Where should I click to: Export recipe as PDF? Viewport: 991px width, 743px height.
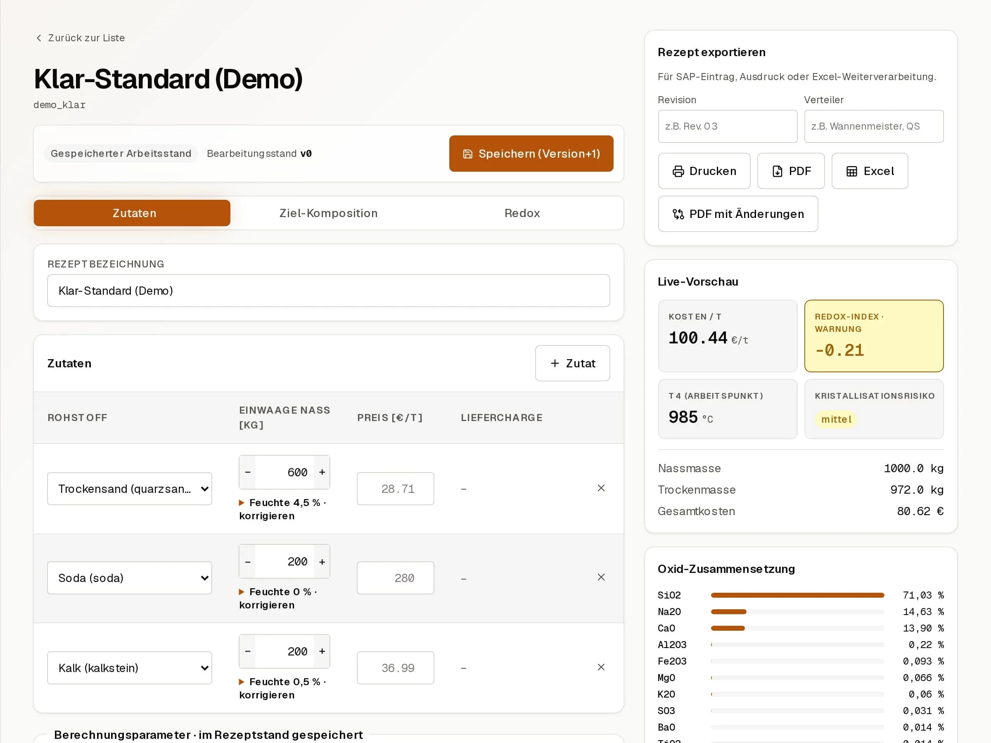[791, 171]
